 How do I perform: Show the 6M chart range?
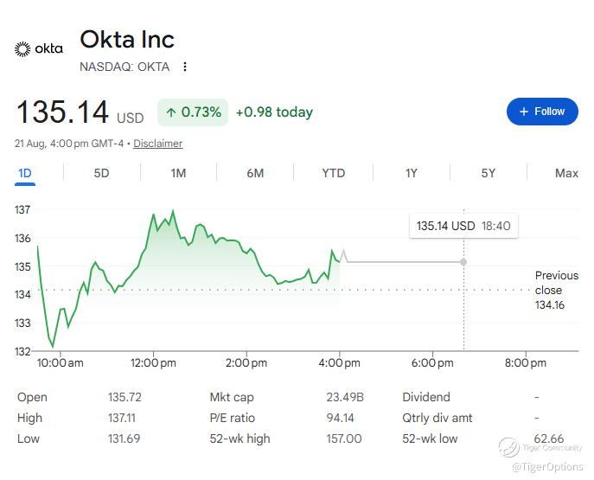tap(255, 174)
